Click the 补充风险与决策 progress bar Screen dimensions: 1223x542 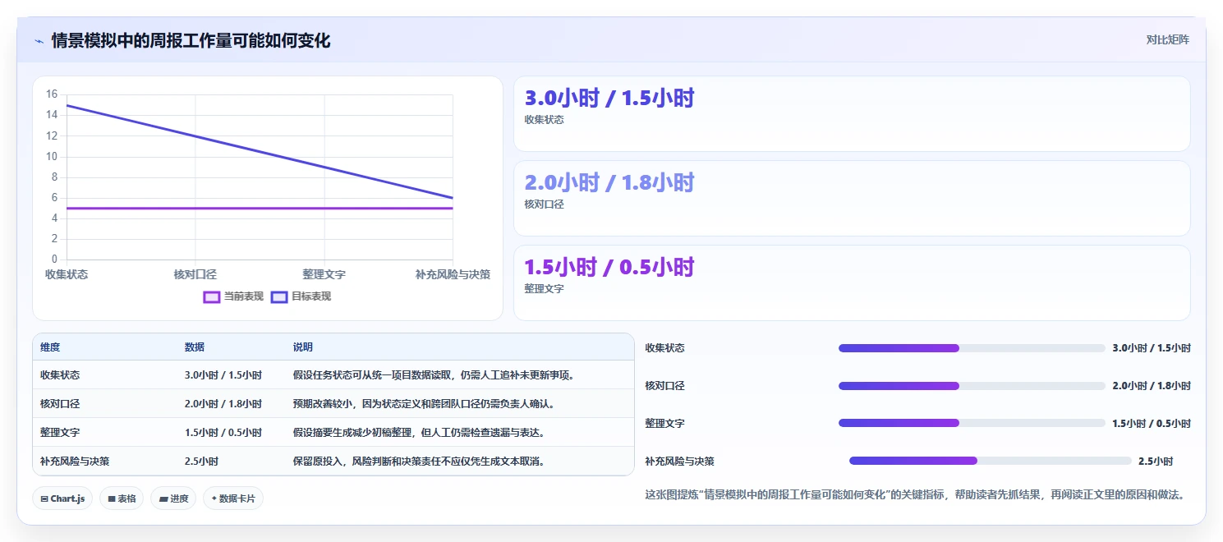click(991, 461)
